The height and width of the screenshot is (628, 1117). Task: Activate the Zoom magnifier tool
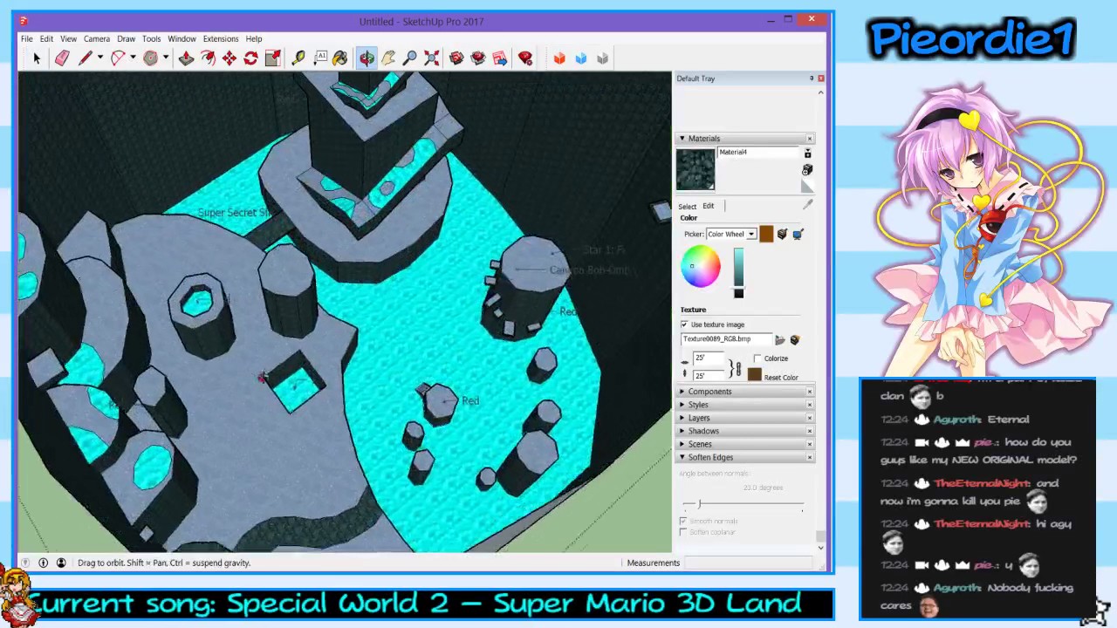point(410,58)
